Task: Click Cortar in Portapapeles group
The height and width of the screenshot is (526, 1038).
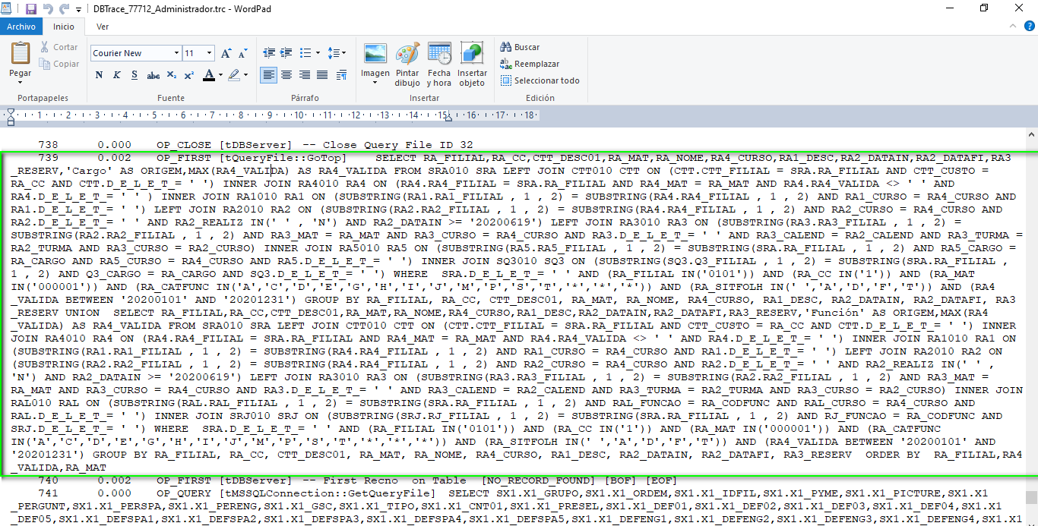Action: pyautogui.click(x=59, y=47)
